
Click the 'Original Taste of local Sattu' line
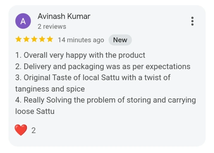93,78
